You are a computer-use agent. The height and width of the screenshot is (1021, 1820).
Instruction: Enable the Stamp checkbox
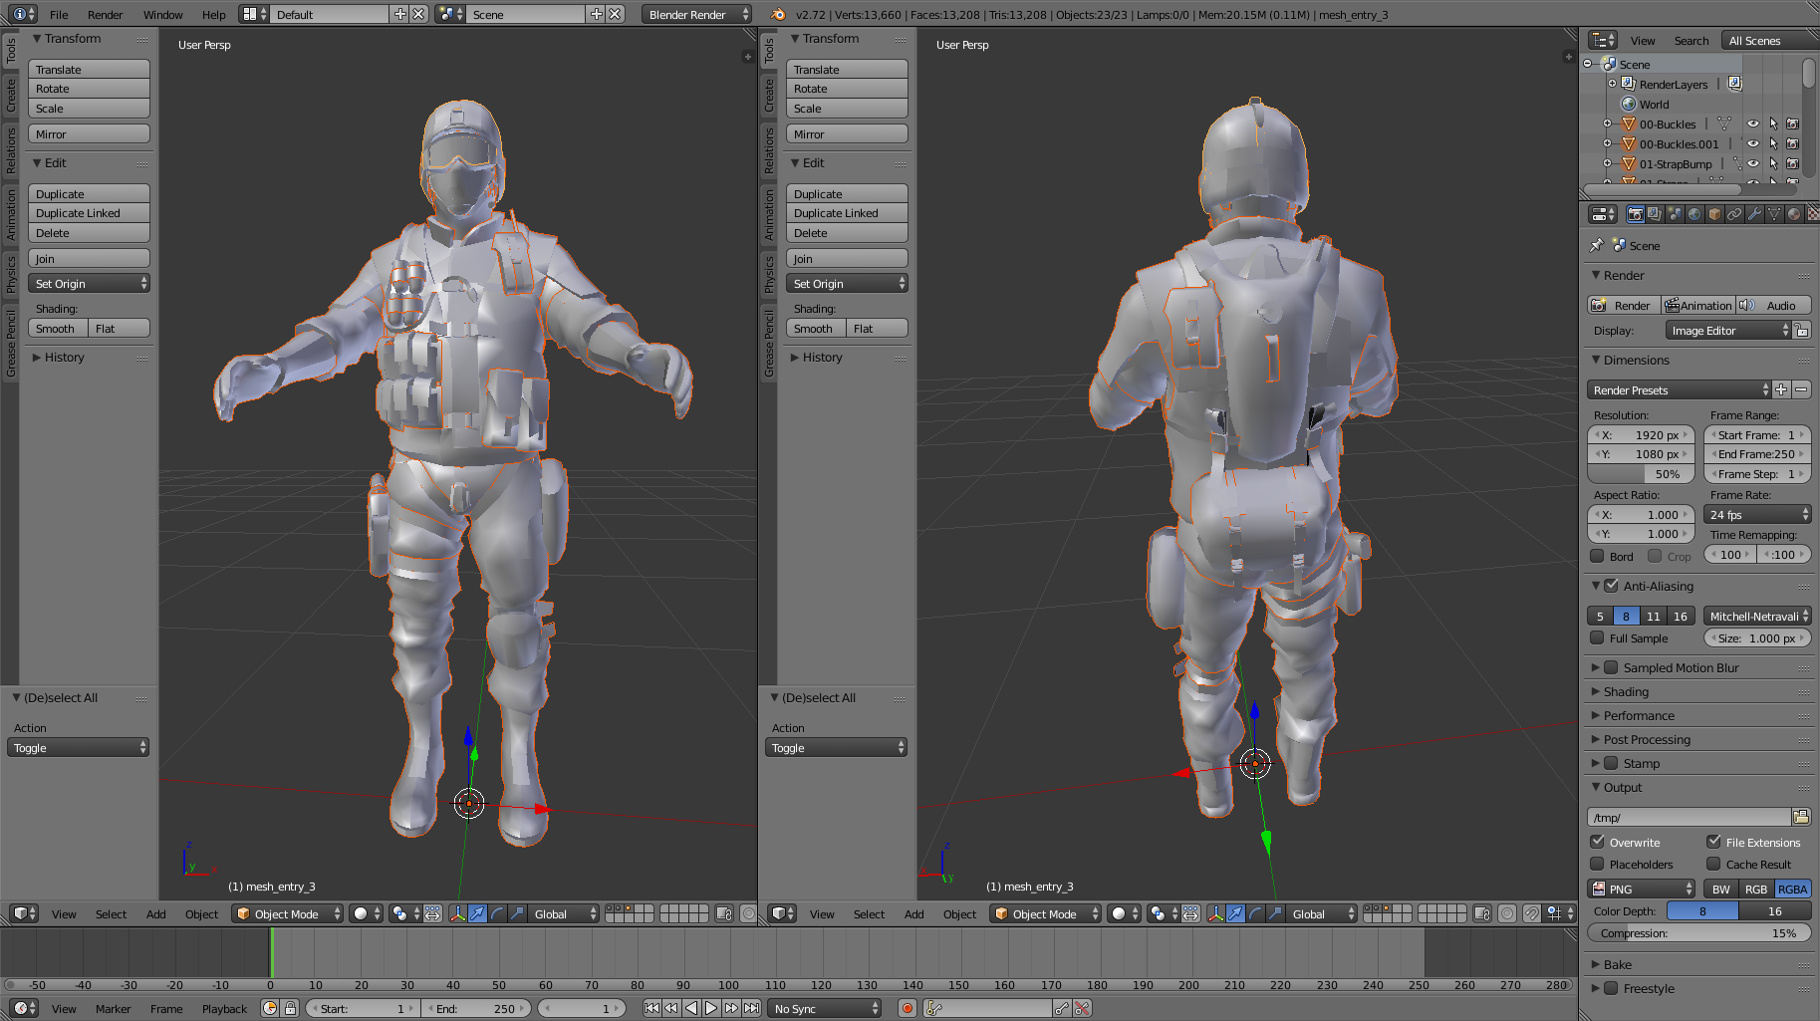point(1611,763)
